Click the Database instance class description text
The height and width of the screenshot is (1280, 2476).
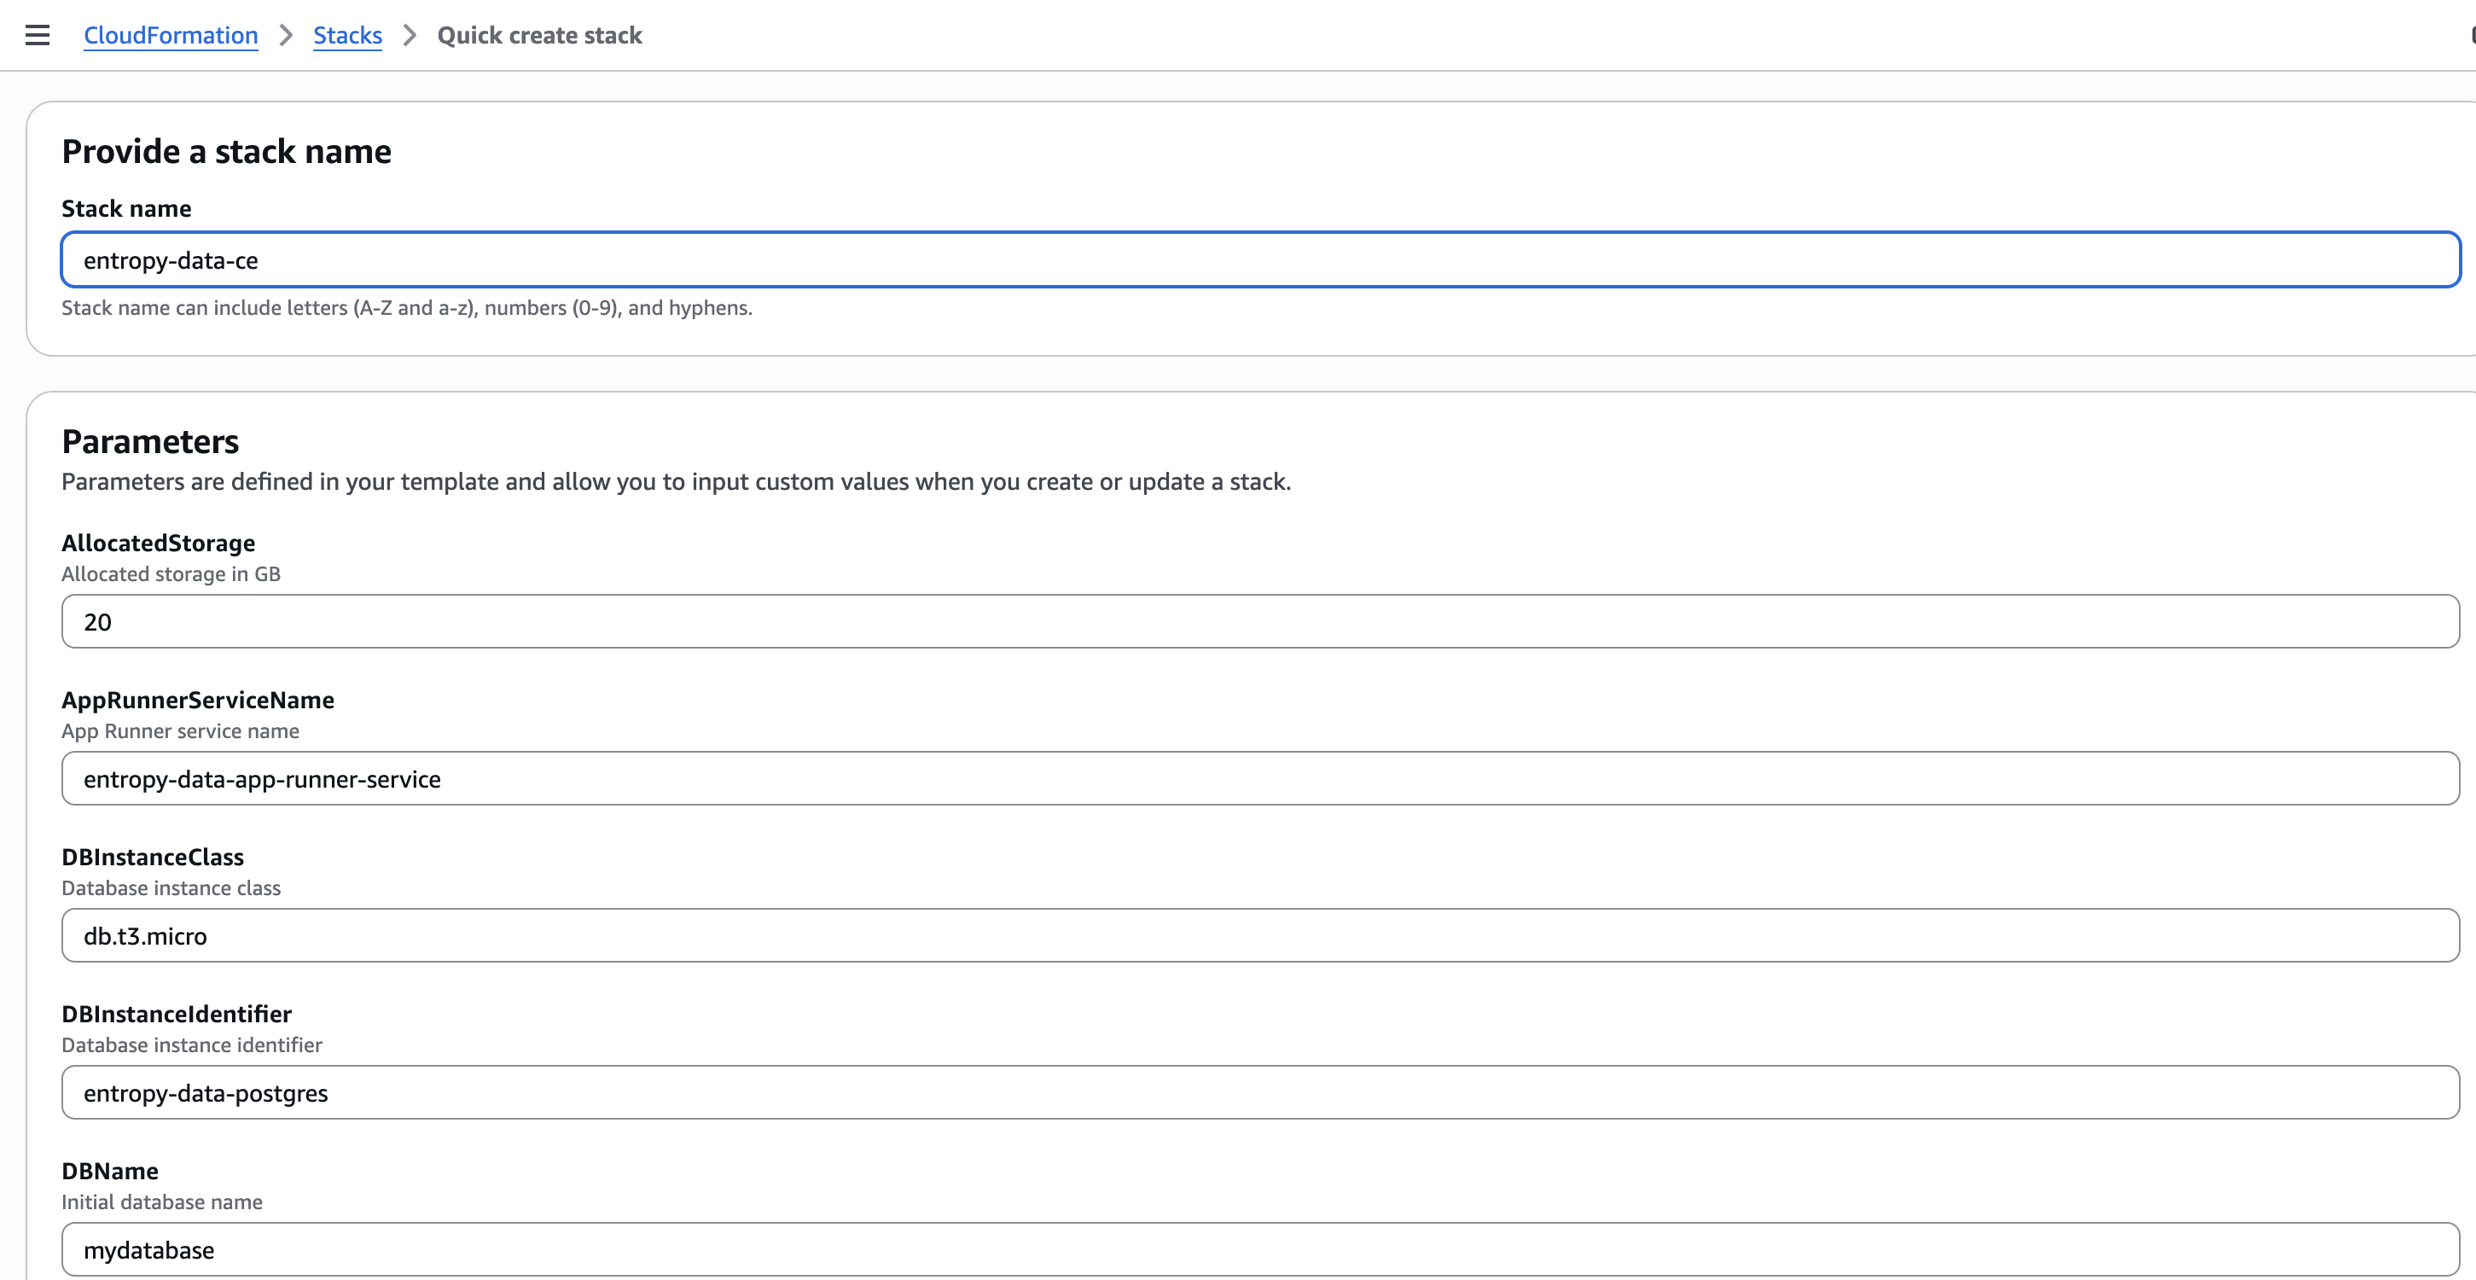tap(170, 887)
